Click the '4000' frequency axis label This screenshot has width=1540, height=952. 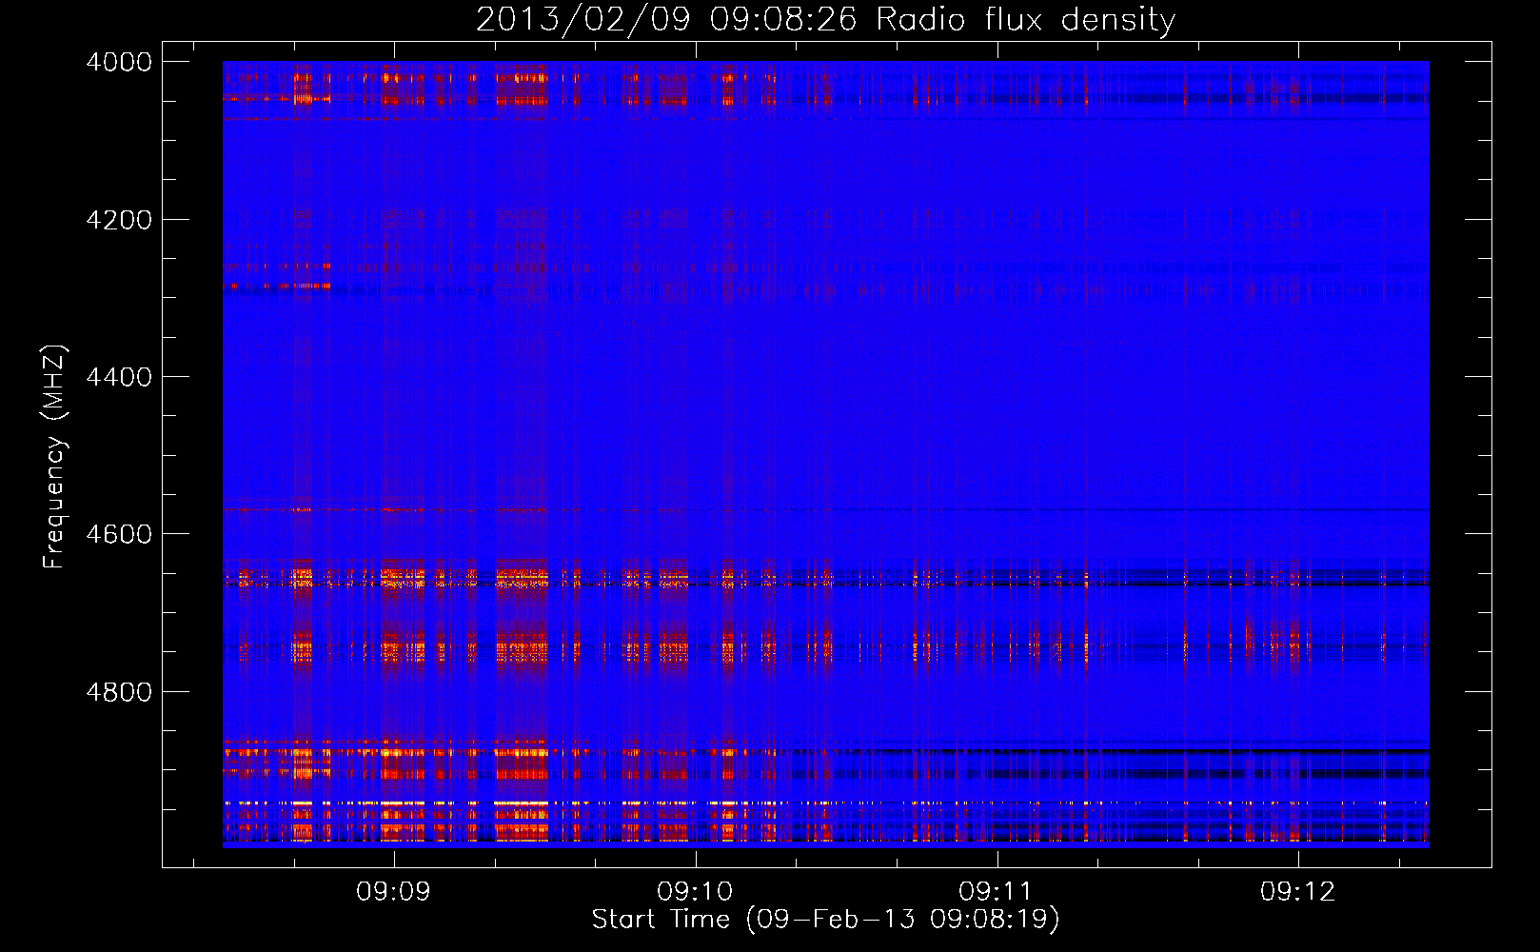tap(119, 62)
